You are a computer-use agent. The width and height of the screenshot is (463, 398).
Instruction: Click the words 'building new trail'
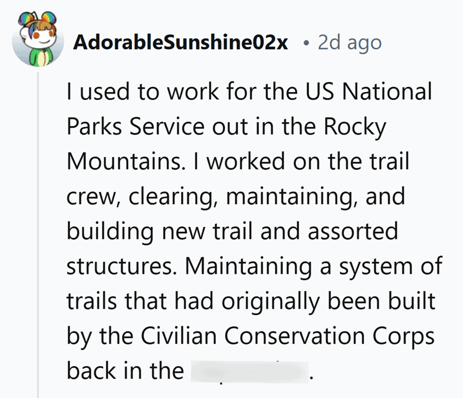tap(160, 232)
